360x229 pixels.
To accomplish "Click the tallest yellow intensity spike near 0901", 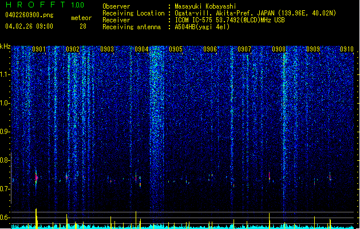I will point(36,219).
